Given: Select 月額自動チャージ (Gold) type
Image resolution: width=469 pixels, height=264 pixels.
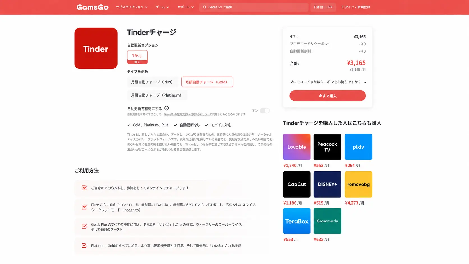Looking at the screenshot, I should pyautogui.click(x=207, y=82).
